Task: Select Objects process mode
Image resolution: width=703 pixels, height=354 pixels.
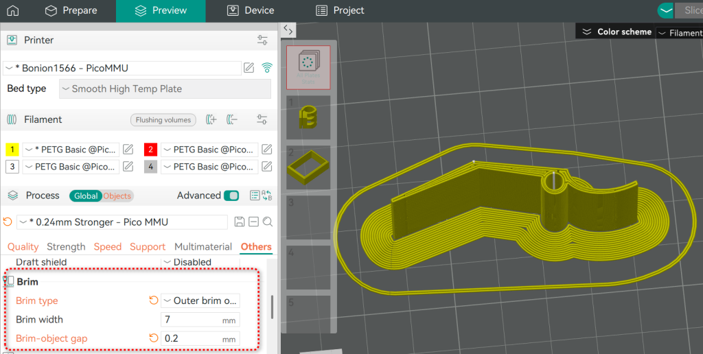Action: [x=117, y=196]
